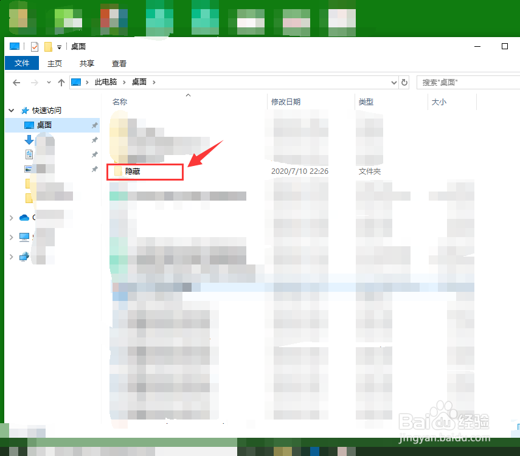Click the downloads arrow icon in sidebar
Viewport: 520px width, 456px height.
pyautogui.click(x=29, y=140)
